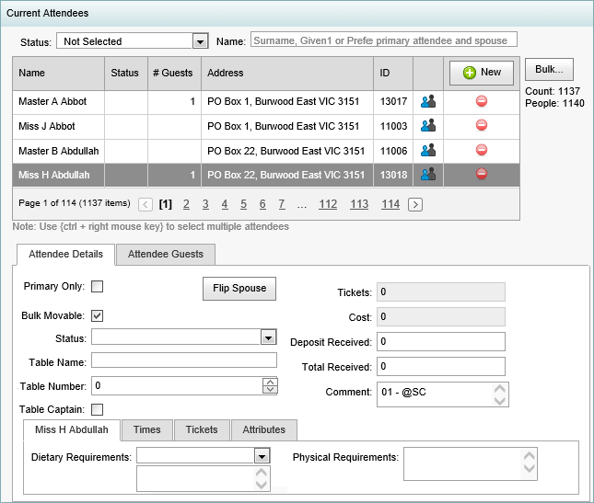Jump to last page 114
This screenshot has width=594, height=503.
pos(390,204)
